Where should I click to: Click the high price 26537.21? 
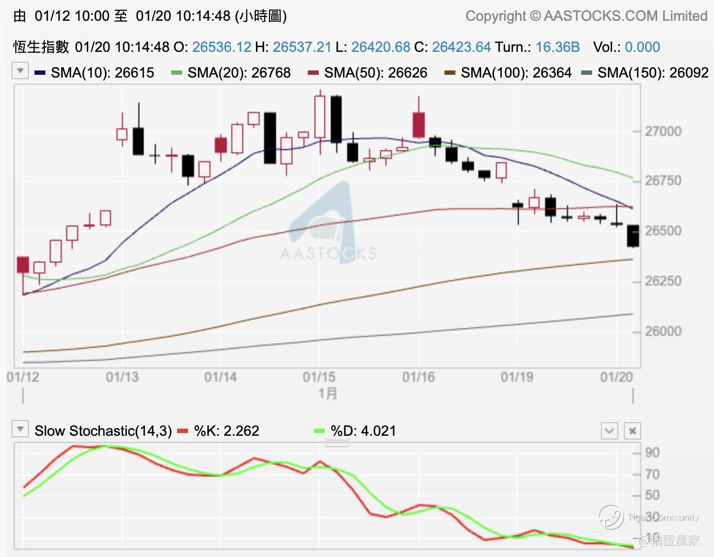pos(302,47)
